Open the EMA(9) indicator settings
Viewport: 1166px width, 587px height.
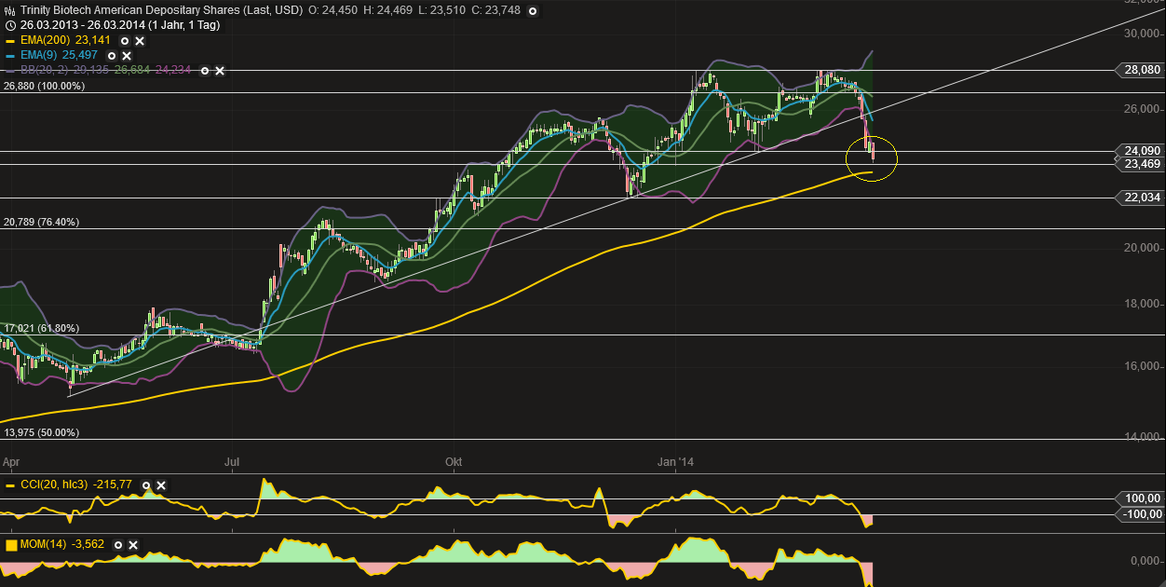pyautogui.click(x=112, y=56)
